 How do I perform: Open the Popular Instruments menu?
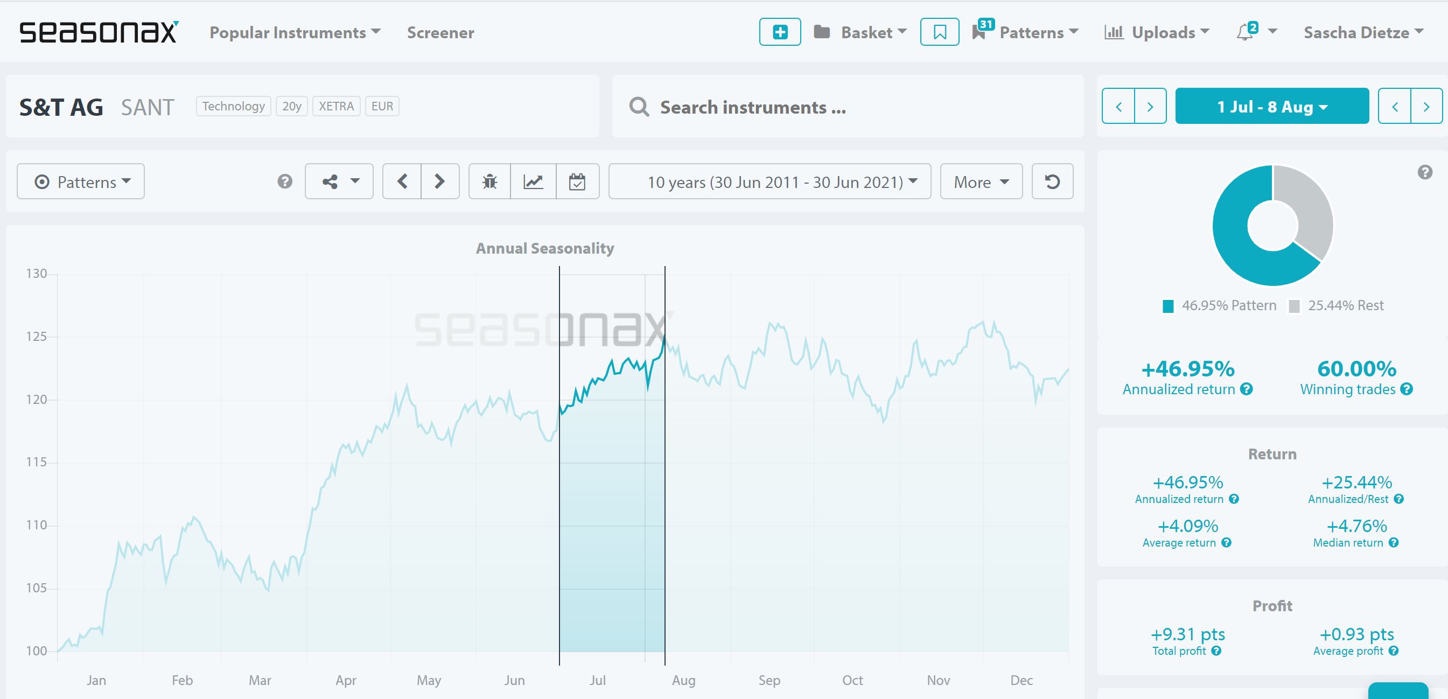point(295,32)
